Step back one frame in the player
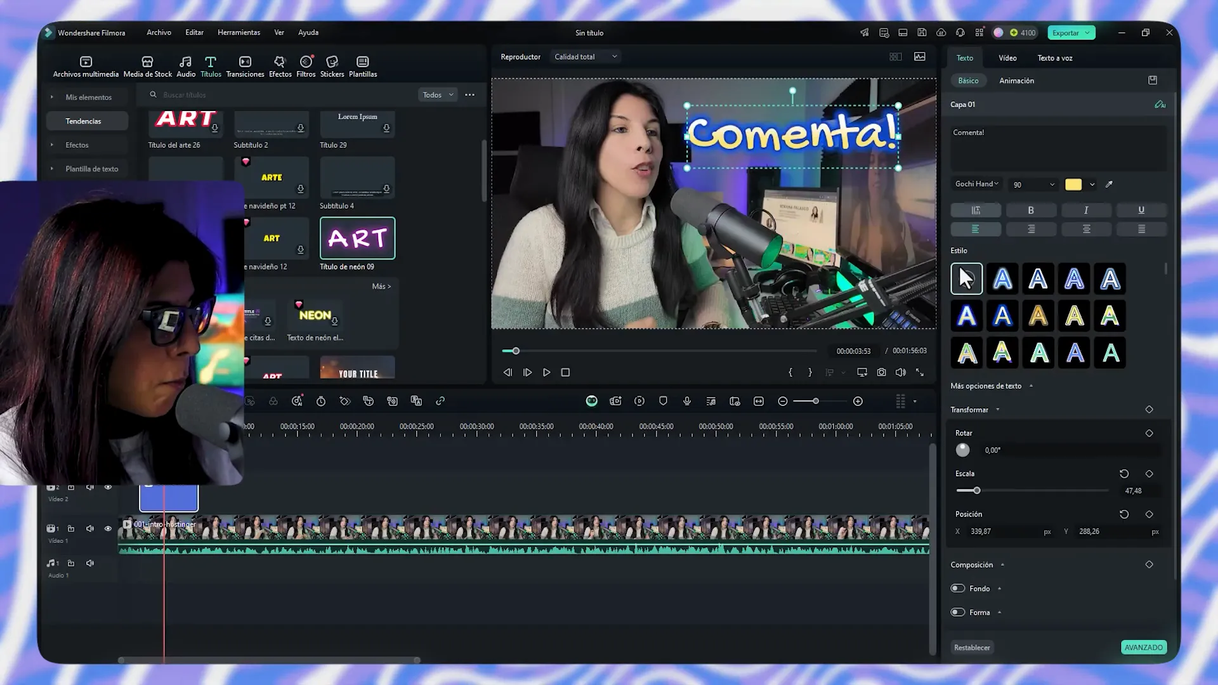Image resolution: width=1218 pixels, height=685 pixels. pyautogui.click(x=507, y=373)
